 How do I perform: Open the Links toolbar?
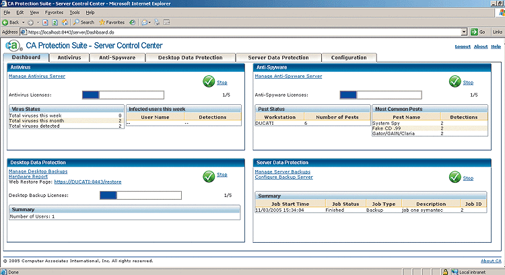(498, 32)
